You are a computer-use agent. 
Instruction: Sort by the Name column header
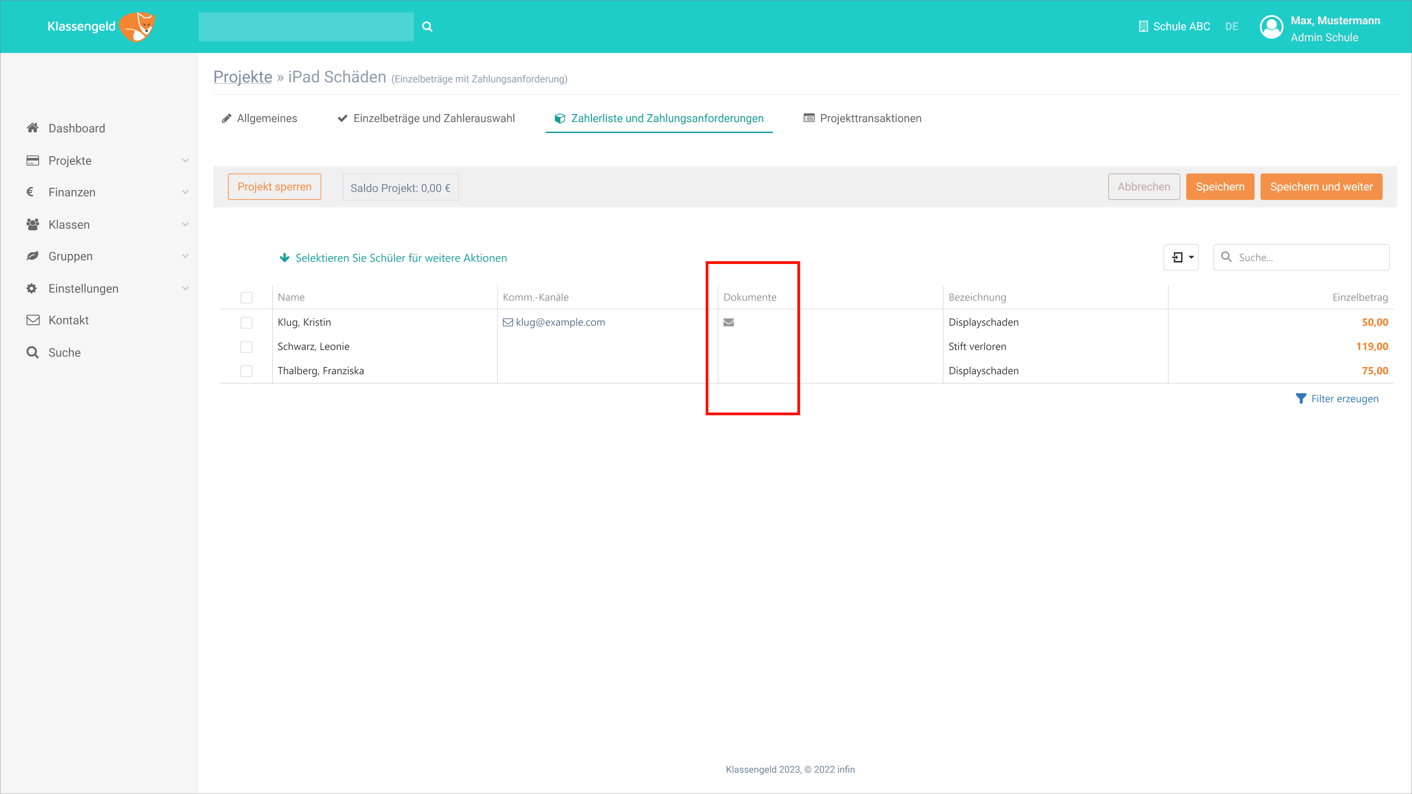point(291,297)
